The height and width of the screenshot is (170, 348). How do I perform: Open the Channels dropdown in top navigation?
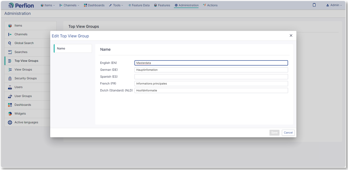[x=69, y=5]
